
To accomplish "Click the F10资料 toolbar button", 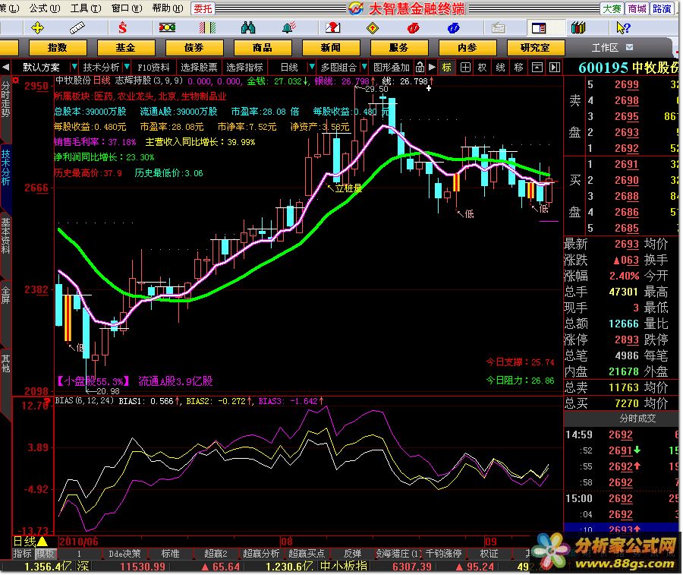I will tap(153, 68).
